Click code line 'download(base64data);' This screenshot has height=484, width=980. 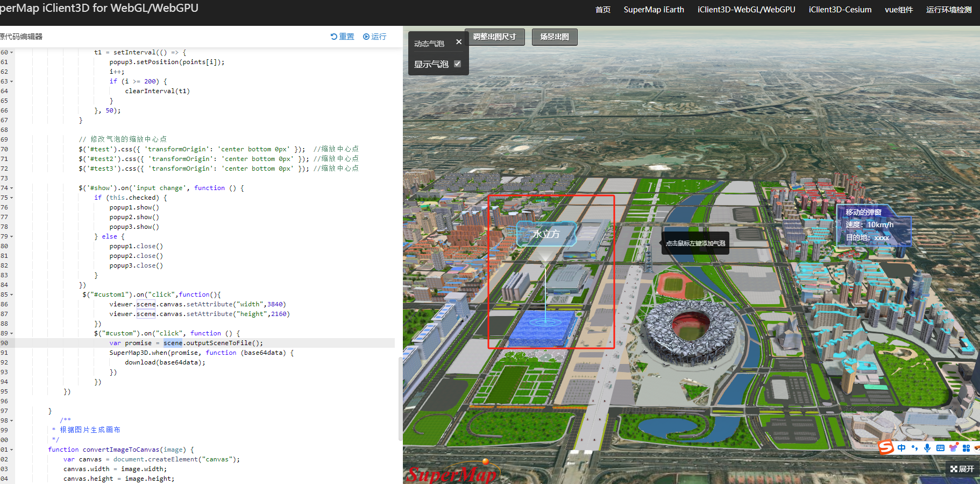(165, 362)
